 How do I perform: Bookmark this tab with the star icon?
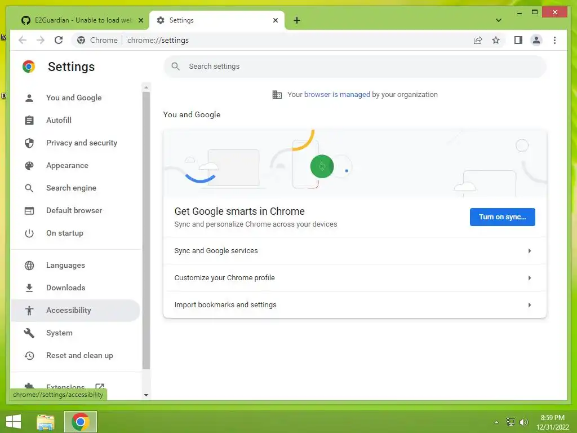tap(496, 40)
